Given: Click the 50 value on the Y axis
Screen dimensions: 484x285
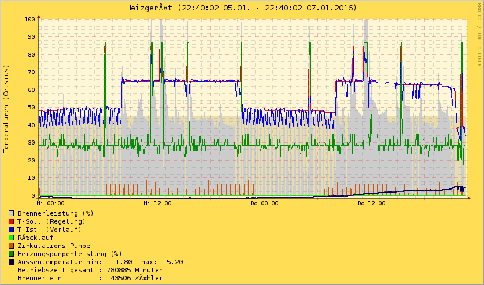Looking at the screenshot, I should click(32, 108).
